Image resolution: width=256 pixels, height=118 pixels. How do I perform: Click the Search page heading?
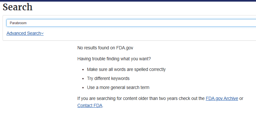click(17, 7)
